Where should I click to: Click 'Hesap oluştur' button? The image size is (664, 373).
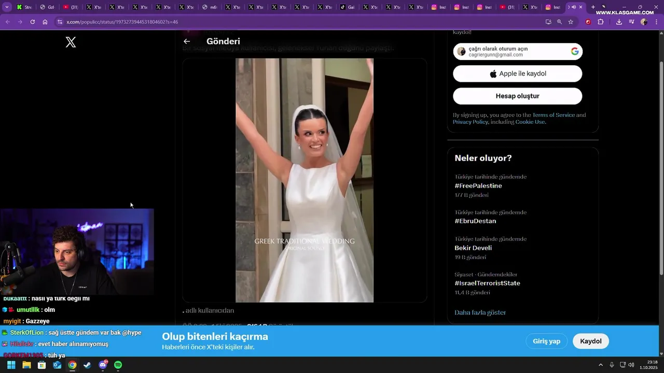coord(518,96)
